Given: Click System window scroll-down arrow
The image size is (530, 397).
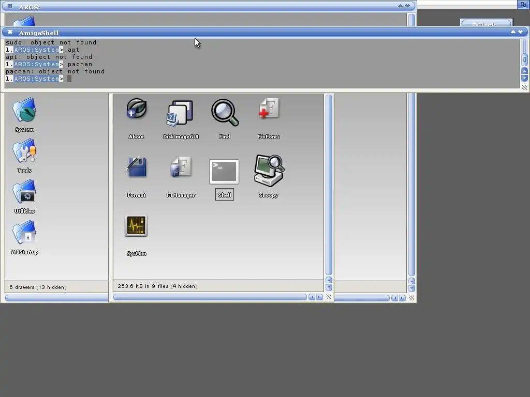Looking at the screenshot, I should point(329,287).
